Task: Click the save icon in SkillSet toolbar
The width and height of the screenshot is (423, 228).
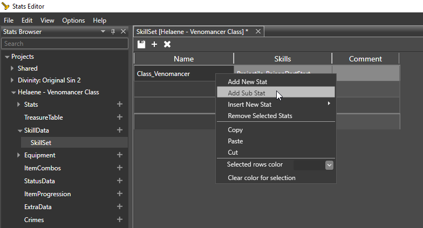Action: [x=141, y=44]
